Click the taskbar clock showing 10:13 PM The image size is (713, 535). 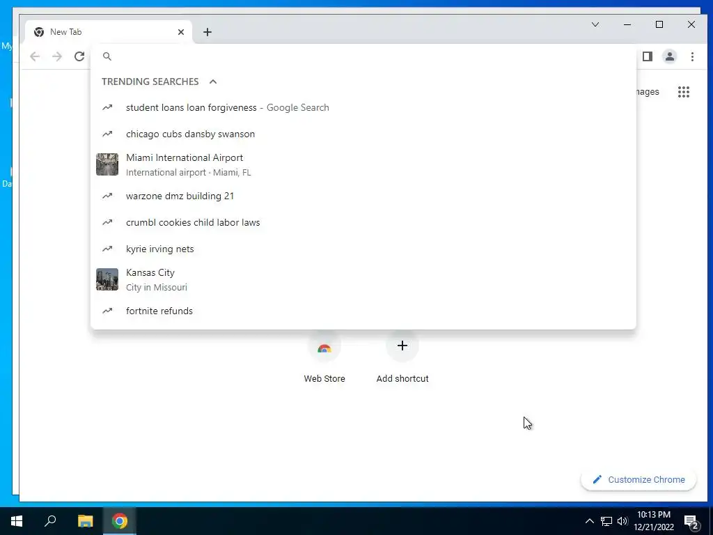pos(654,521)
